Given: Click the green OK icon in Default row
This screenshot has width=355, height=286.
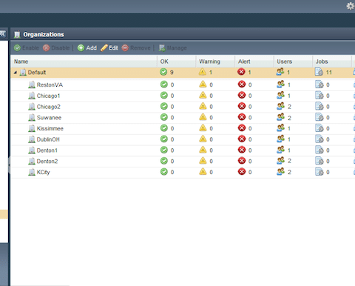Looking at the screenshot, I should click(x=163, y=72).
